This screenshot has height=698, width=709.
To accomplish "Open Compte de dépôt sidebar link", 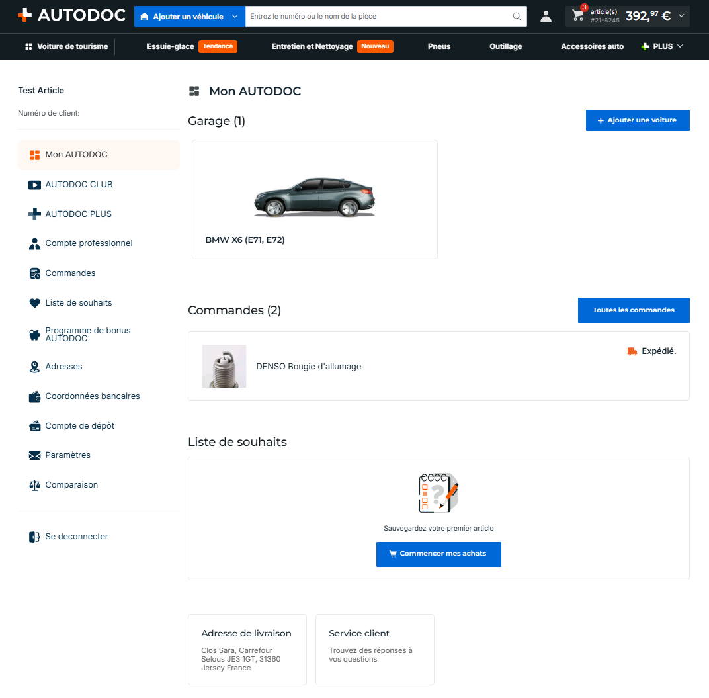I will (x=79, y=426).
